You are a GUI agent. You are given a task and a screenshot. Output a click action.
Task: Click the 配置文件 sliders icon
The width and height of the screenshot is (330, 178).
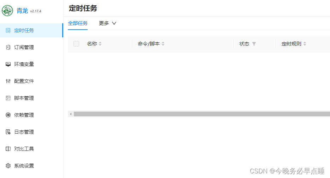click(x=8, y=81)
